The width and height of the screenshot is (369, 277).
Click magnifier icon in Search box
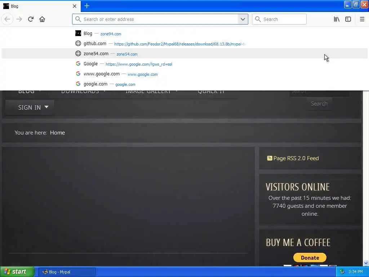tap(258, 19)
